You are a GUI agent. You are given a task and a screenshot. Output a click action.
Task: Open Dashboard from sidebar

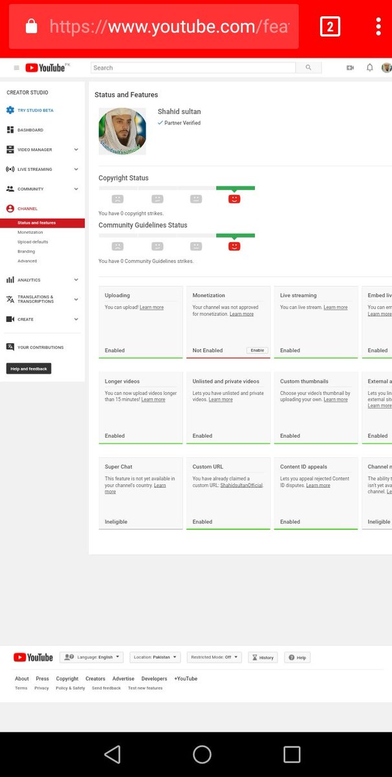click(30, 130)
